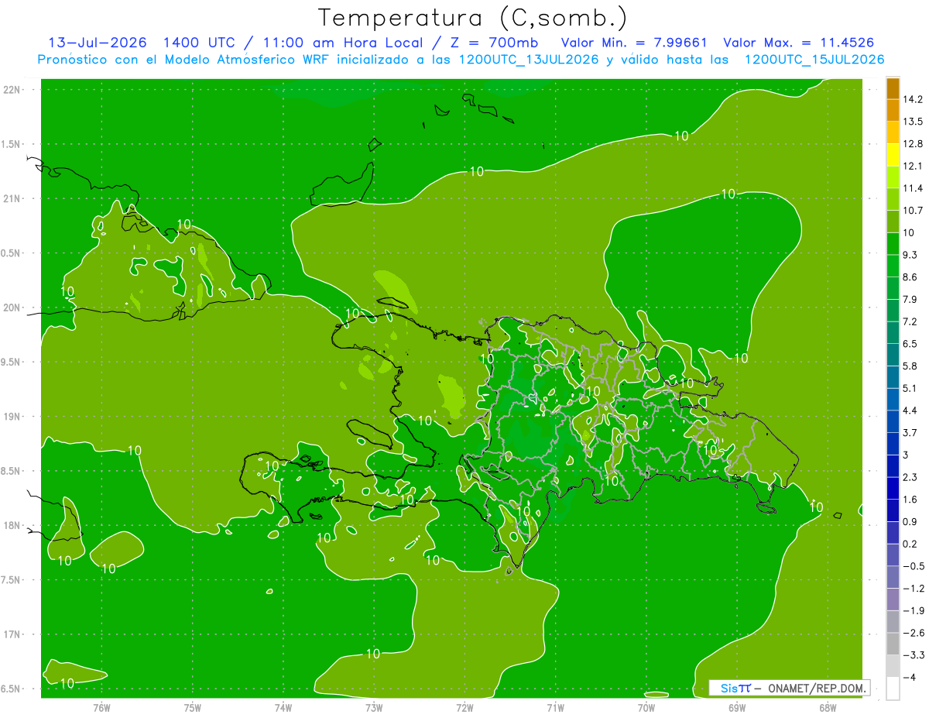Click the "76W" longitude axis label
The height and width of the screenshot is (718, 929).
click(x=101, y=708)
